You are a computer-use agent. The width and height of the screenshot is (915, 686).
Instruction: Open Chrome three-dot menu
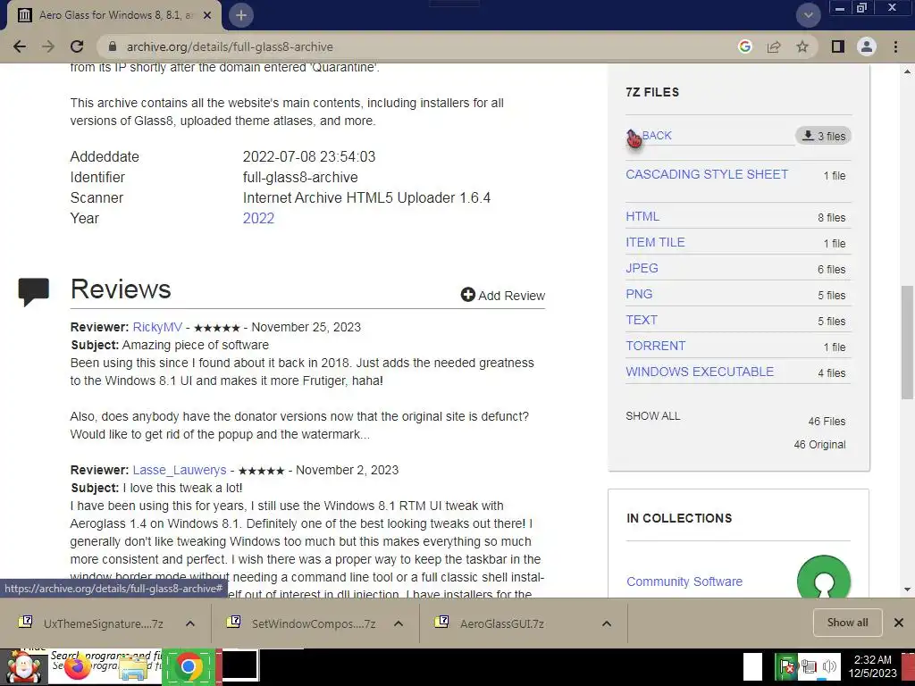[895, 46]
